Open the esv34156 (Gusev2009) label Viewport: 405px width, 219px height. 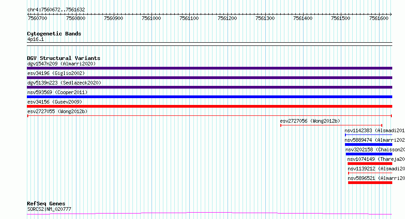click(x=55, y=102)
